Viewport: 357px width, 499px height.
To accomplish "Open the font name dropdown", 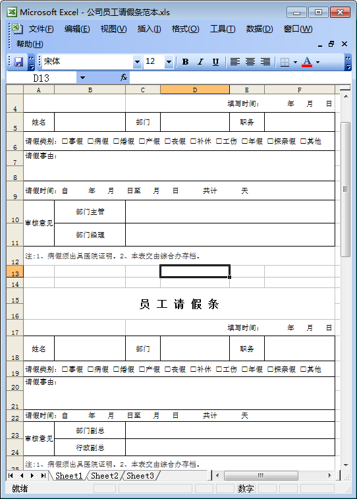I will pyautogui.click(x=137, y=62).
